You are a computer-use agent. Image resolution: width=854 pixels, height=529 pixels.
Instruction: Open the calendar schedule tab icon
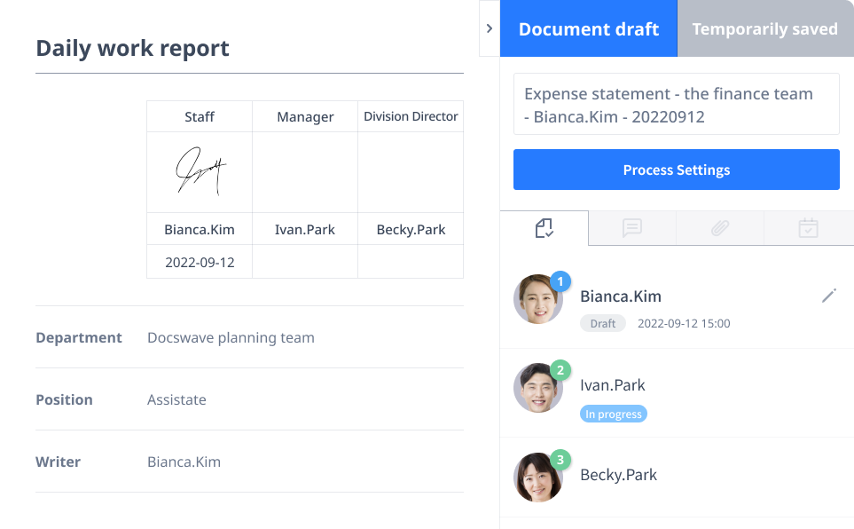[x=808, y=229]
